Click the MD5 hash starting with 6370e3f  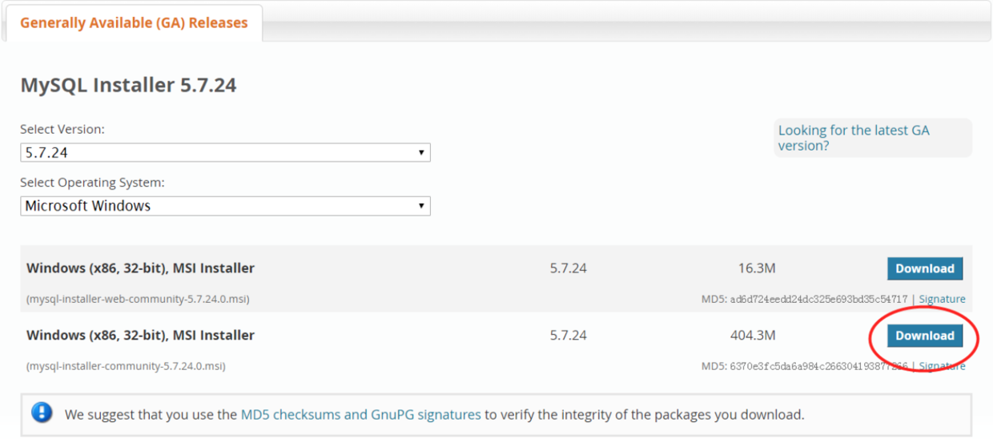(x=818, y=366)
